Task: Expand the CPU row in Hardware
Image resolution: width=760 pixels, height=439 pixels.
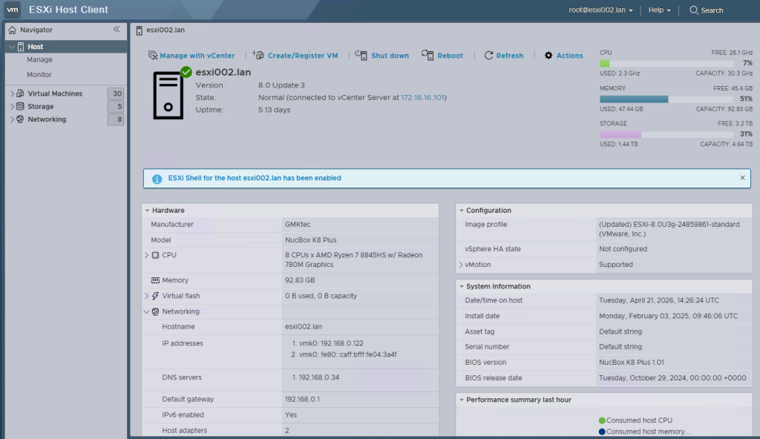Action: [x=146, y=255]
